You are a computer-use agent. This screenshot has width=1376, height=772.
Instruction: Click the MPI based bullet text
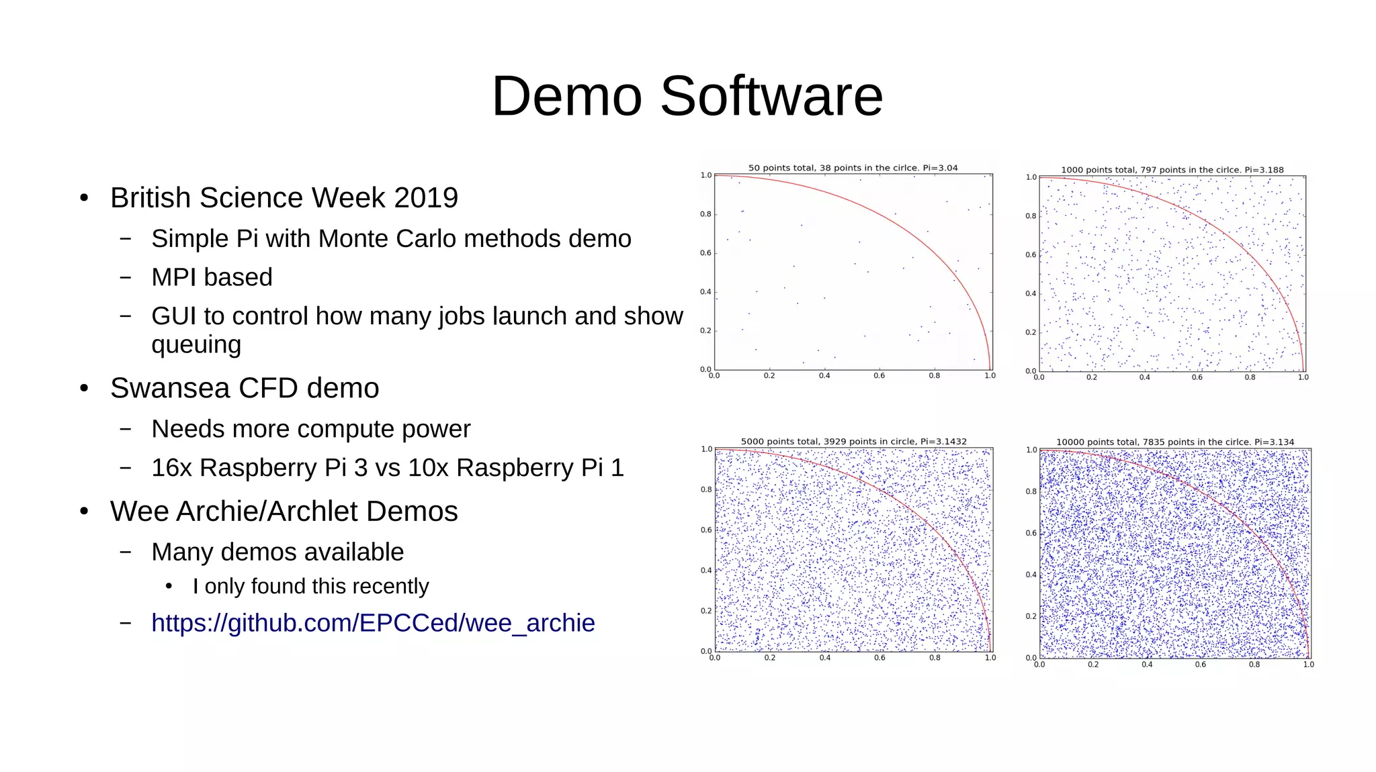212,277
